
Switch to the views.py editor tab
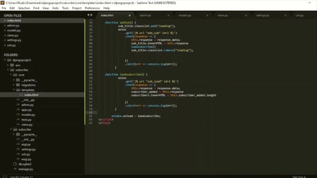point(222,15)
